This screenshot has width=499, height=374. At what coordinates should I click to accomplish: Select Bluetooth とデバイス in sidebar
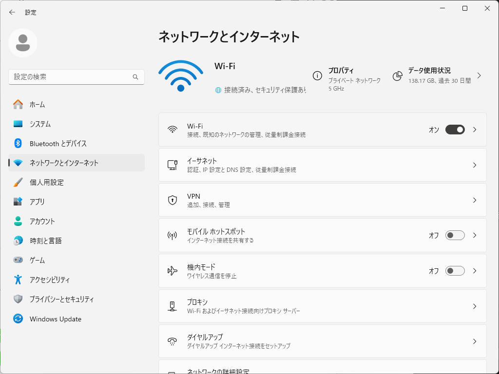point(77,144)
